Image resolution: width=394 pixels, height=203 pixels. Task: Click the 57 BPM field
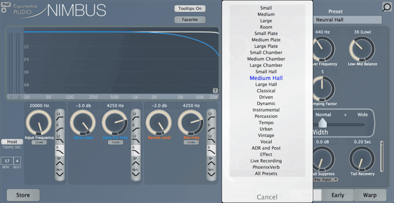pos(7,161)
